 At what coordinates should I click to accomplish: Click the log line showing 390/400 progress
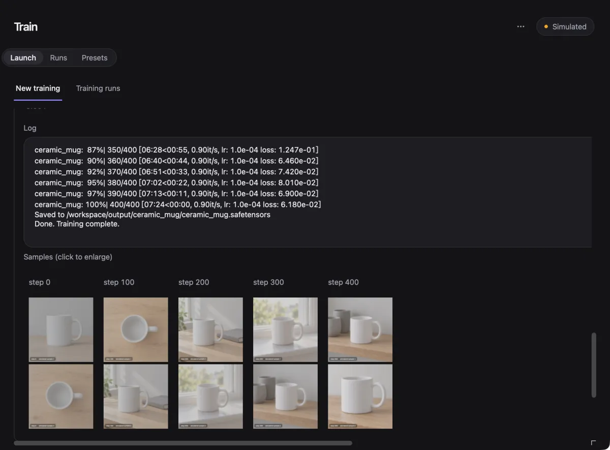click(x=176, y=194)
